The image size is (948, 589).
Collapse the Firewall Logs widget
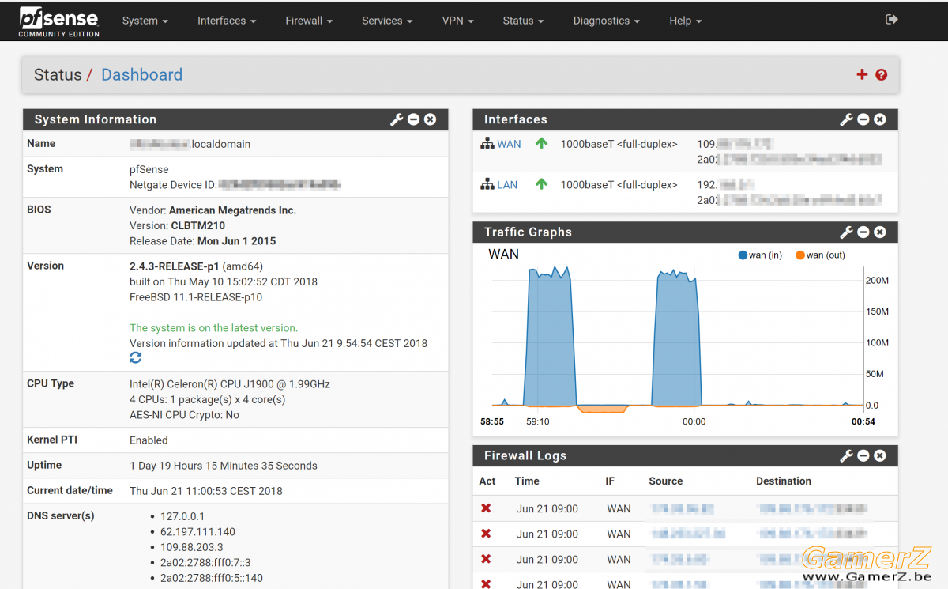863,456
